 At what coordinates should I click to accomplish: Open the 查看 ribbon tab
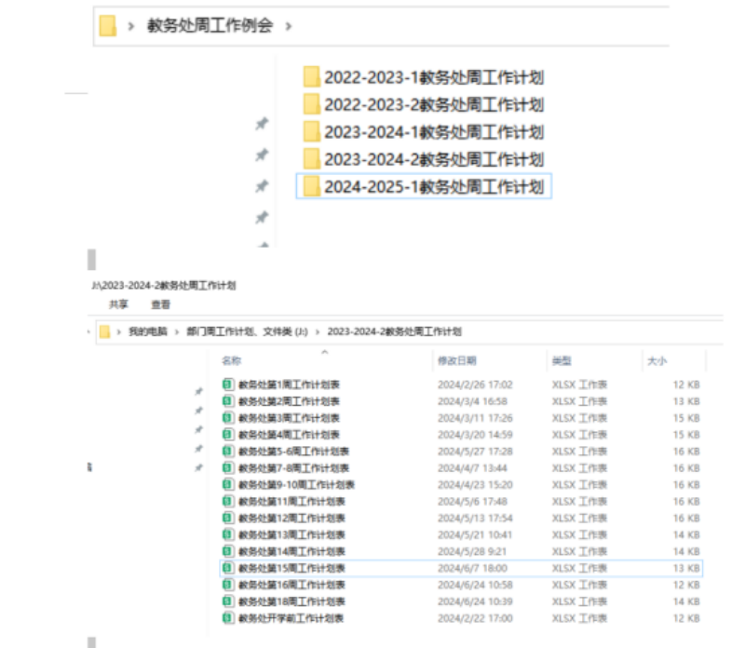coord(161,304)
